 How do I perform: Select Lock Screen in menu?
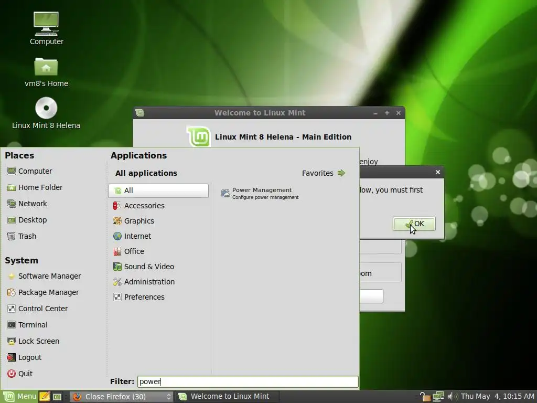coord(33,341)
